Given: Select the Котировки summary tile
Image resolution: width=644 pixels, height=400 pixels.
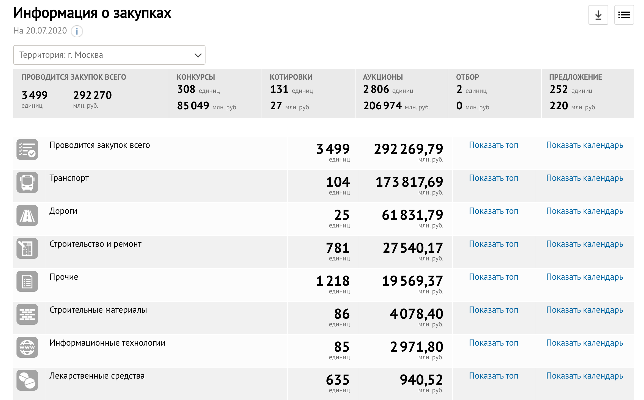Looking at the screenshot, I should pyautogui.click(x=308, y=93).
